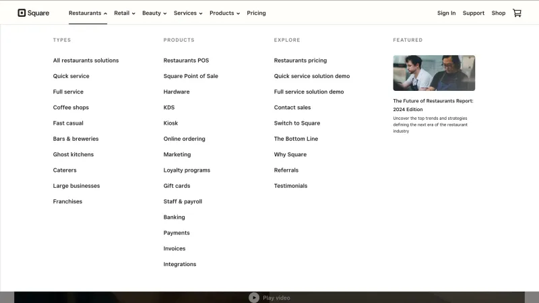This screenshot has width=539, height=303.
Task: Open Invoices product page
Action: tap(175, 248)
